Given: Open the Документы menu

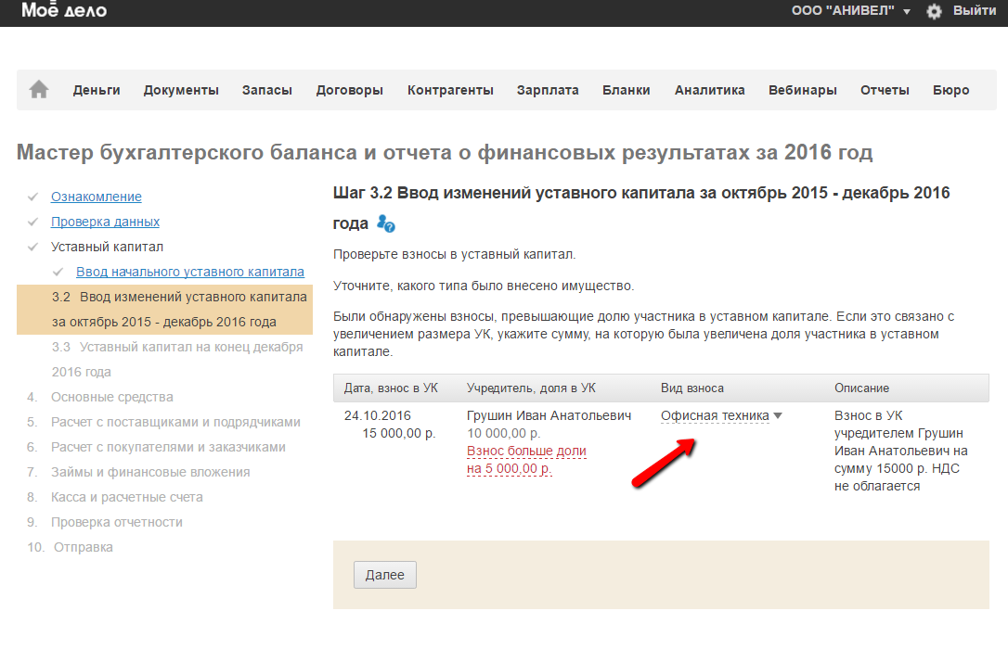Looking at the screenshot, I should pos(181,90).
